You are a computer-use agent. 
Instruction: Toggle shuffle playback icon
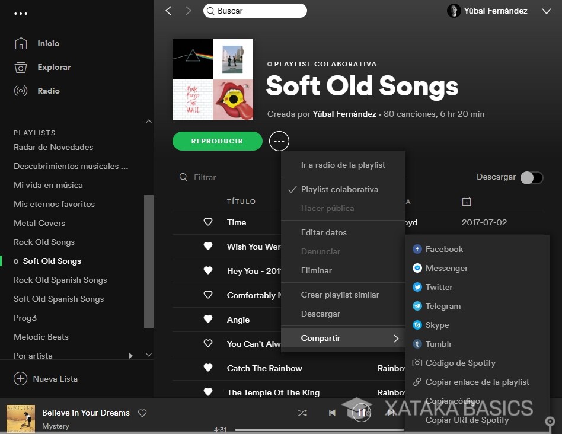[302, 413]
